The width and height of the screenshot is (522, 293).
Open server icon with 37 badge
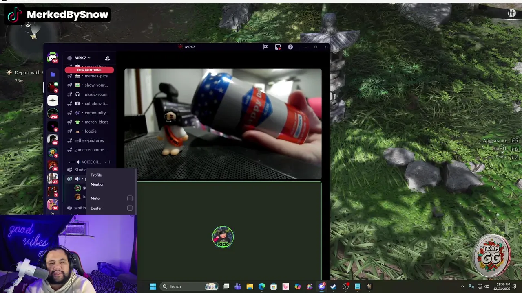pyautogui.click(x=53, y=178)
